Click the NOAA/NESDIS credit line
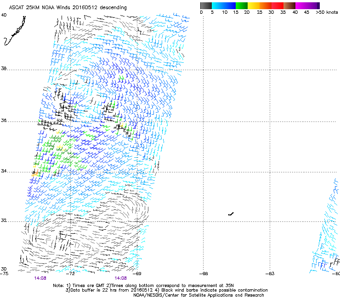340x298 pixels. click(x=198, y=295)
